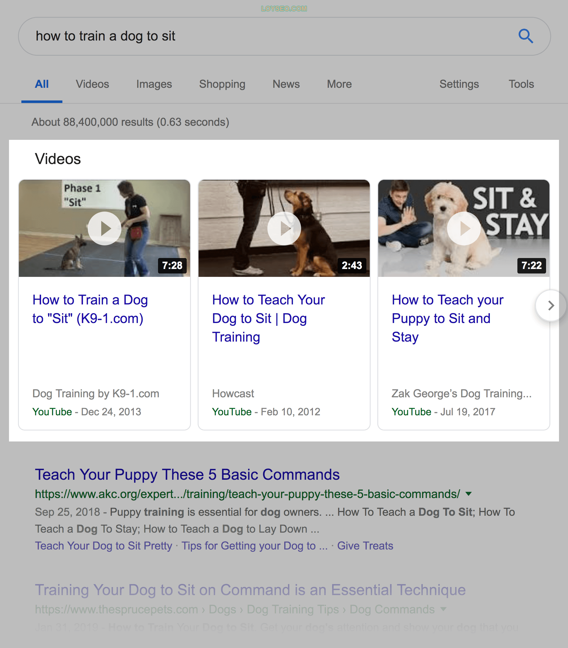Play the K9-1.com Phase 1 Sit video
The width and height of the screenshot is (568, 648).
point(105,228)
